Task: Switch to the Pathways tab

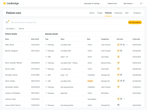Action: click(x=118, y=13)
